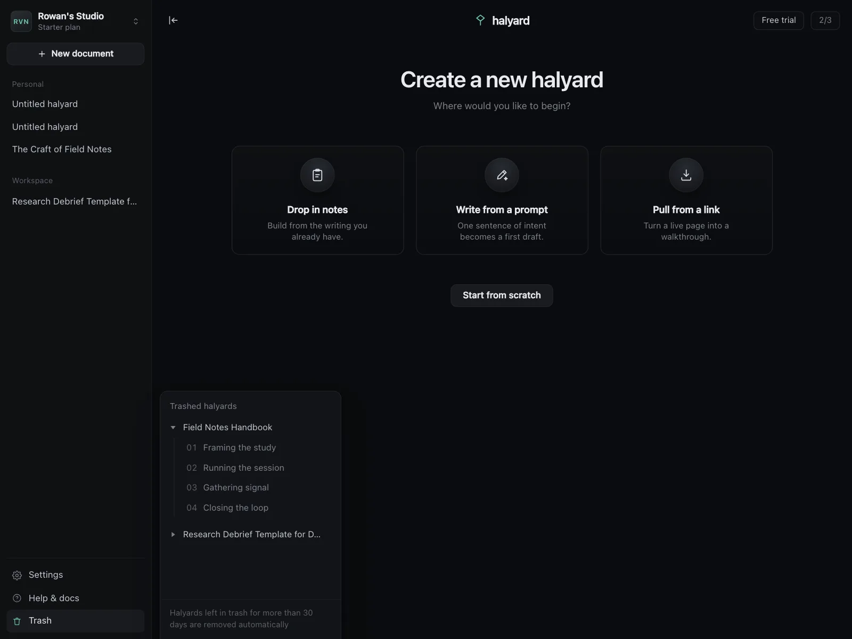This screenshot has width=852, height=639.
Task: Open Settings
Action: click(75, 575)
